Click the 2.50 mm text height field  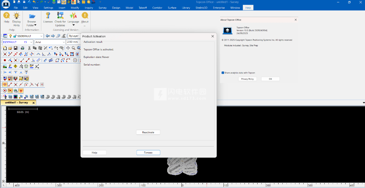click(73, 42)
